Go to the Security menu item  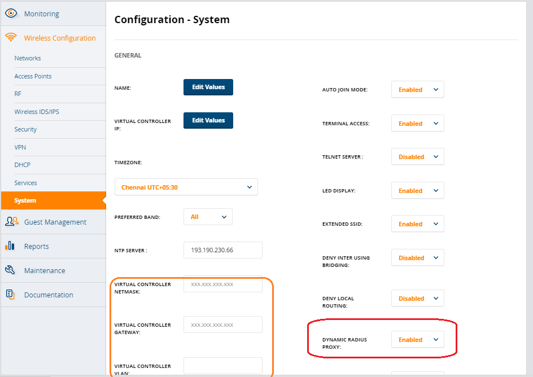[x=25, y=129]
